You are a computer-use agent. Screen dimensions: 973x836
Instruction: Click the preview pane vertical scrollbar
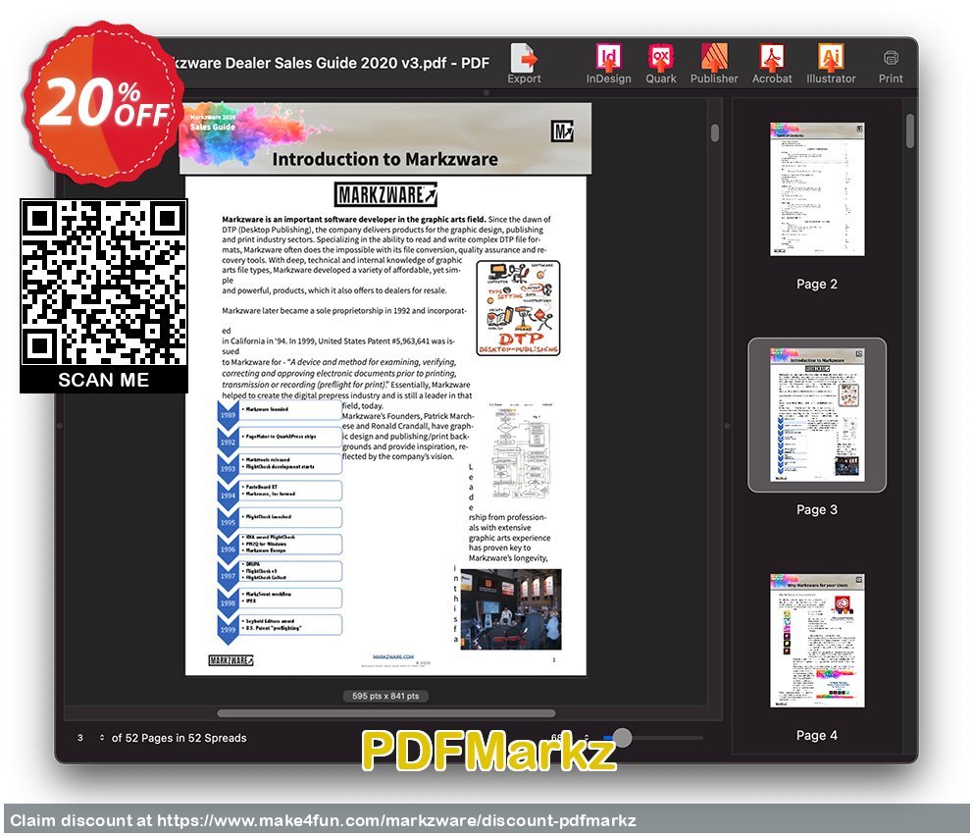[715, 132]
